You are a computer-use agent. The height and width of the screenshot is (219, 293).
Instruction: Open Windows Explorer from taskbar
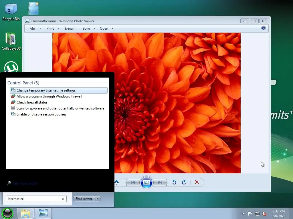click(25, 213)
